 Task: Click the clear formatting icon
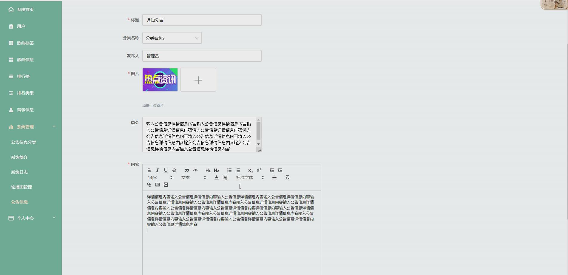point(287,177)
